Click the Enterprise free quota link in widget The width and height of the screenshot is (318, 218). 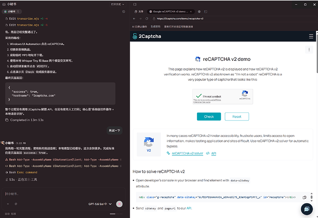202,102
